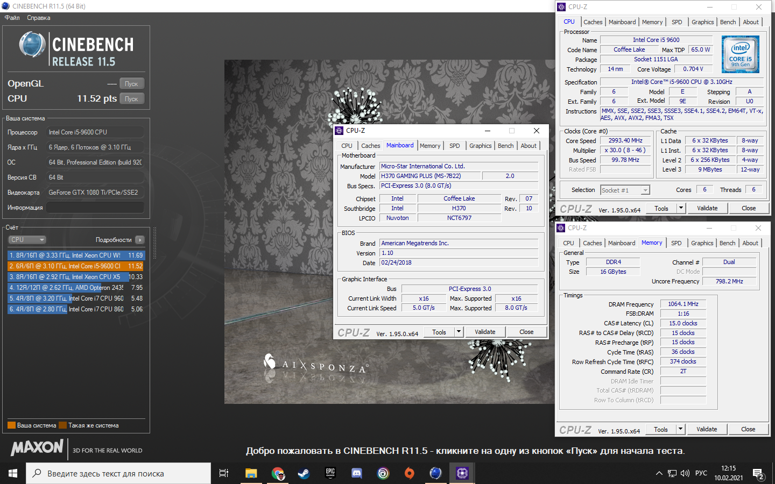Open the network status tray icon
The width and height of the screenshot is (775, 484).
point(672,473)
